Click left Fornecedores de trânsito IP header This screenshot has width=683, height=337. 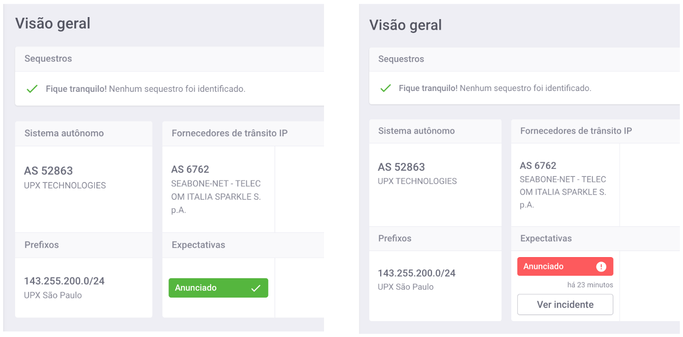(230, 133)
